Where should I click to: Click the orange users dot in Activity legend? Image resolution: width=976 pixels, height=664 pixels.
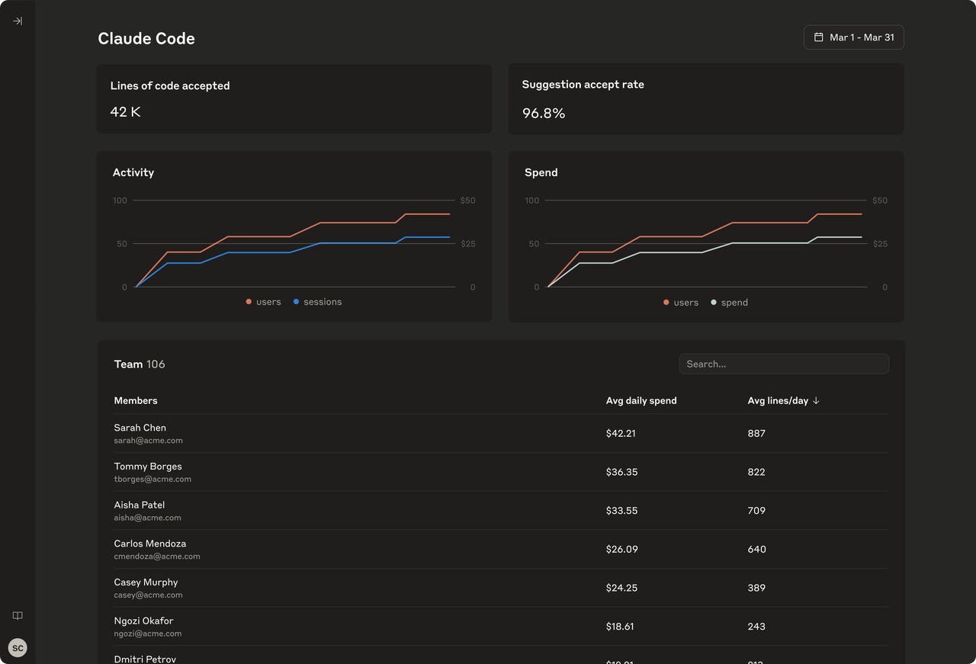(x=249, y=303)
